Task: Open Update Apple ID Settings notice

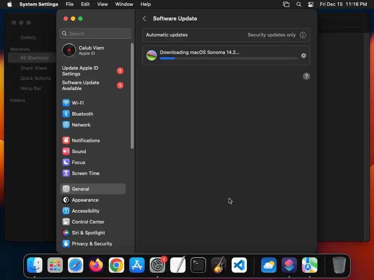Action: click(x=92, y=71)
